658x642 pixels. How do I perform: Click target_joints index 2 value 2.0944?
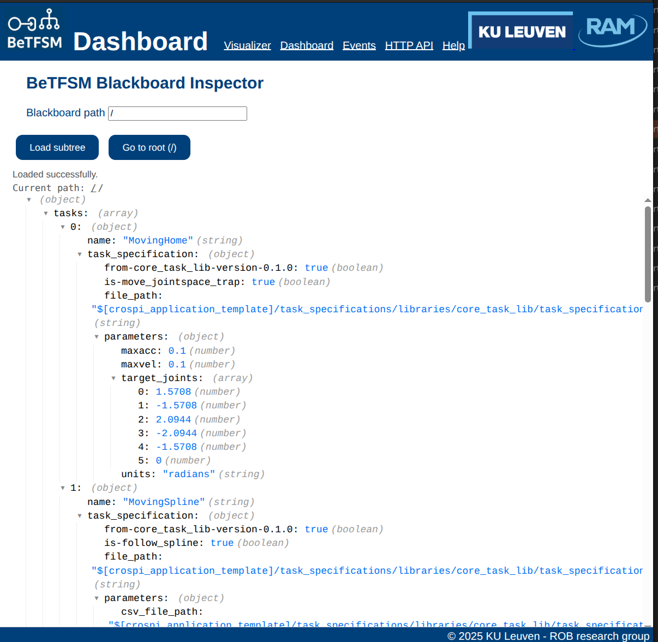174,420
